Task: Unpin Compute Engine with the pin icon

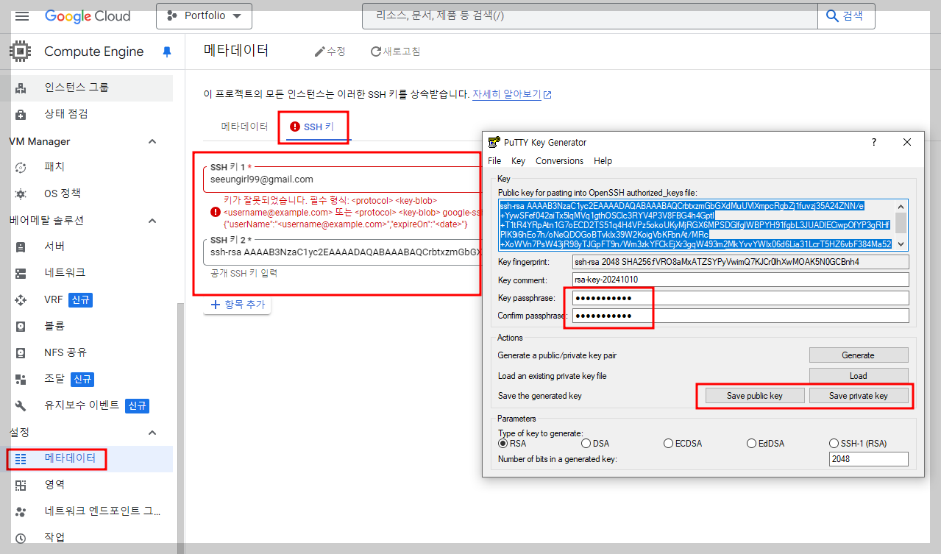Action: click(x=166, y=52)
